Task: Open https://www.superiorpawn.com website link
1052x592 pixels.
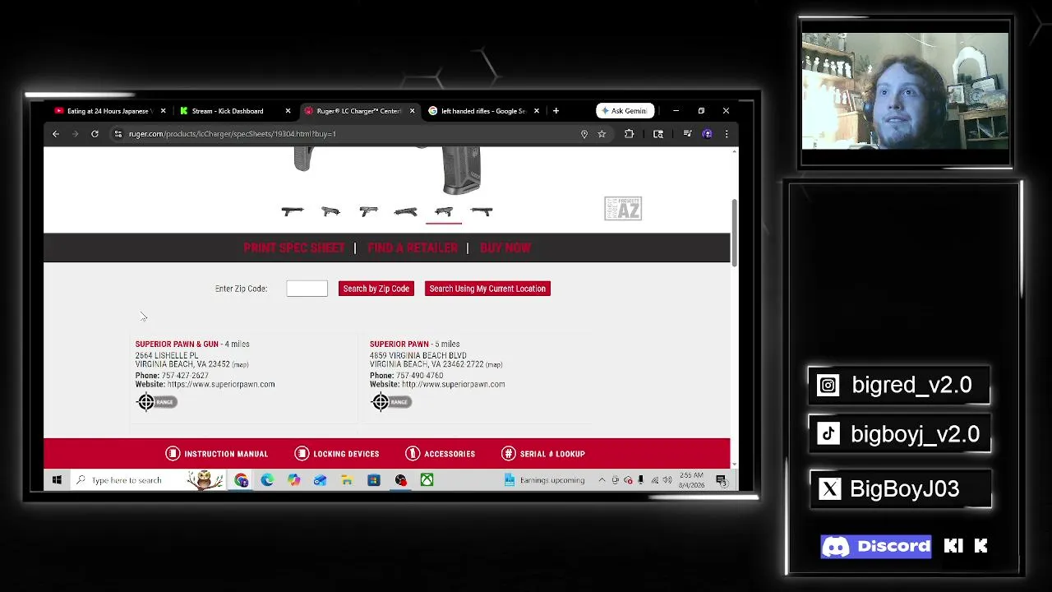Action: click(x=221, y=384)
